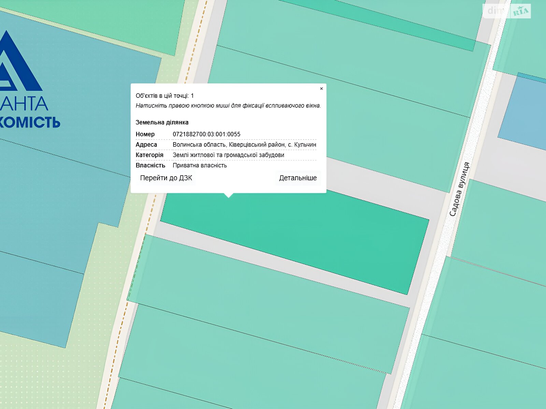Click the Земельна ділянка heading

[162, 122]
